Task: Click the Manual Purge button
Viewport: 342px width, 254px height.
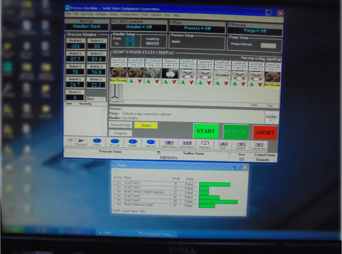Action: coord(121,125)
